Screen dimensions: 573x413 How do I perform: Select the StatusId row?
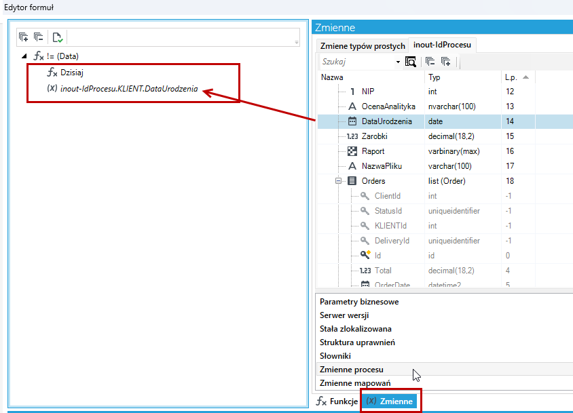pyautogui.click(x=445, y=211)
